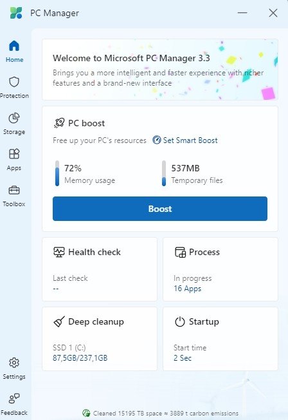Click the green leaf carbon emissions icon
This screenshot has height=420, width=288.
coord(86,413)
